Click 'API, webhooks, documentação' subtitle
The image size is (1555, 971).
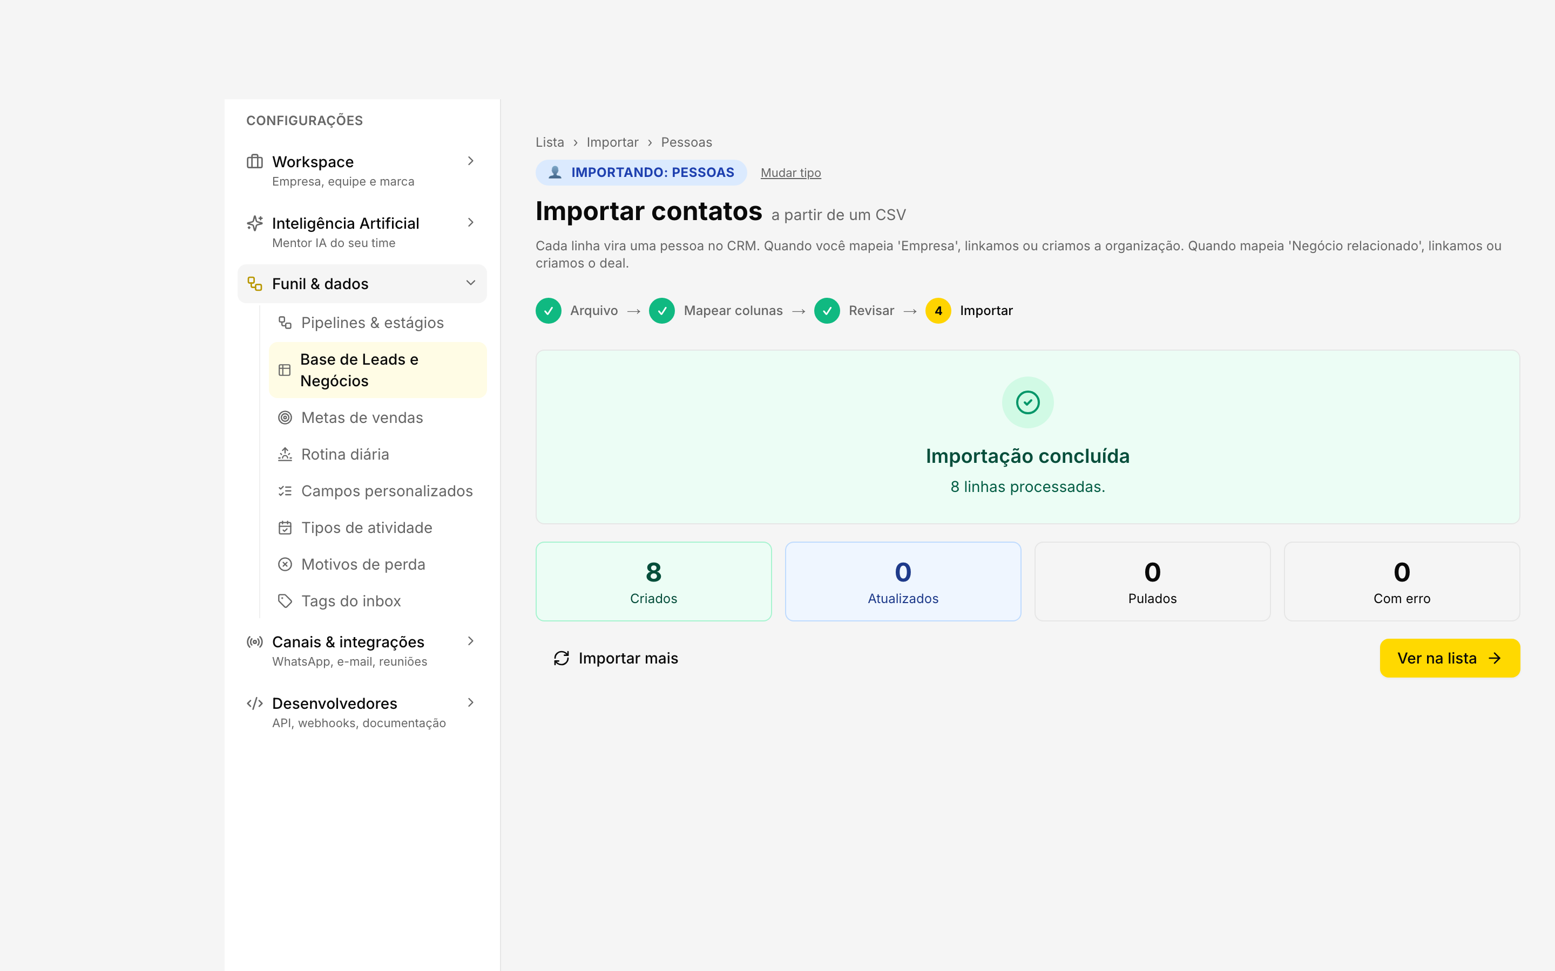(x=359, y=723)
